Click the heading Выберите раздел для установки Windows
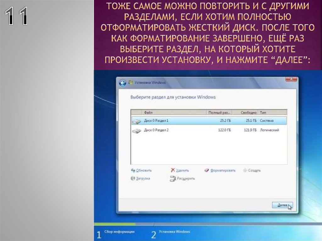The width and height of the screenshot is (322, 241). [173, 97]
